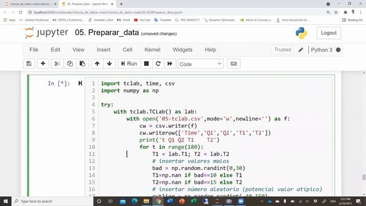Click the Windows taskbar search box

[x=52, y=201]
